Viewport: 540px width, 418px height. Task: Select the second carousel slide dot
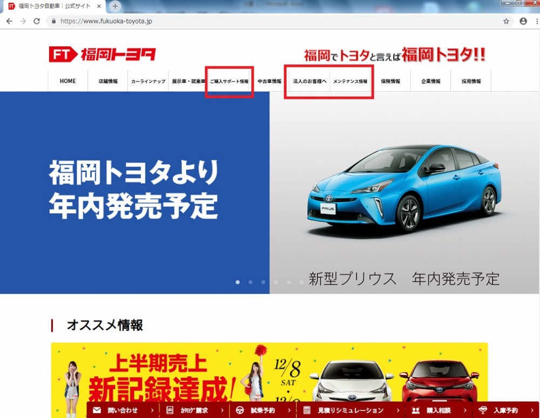[x=251, y=282]
